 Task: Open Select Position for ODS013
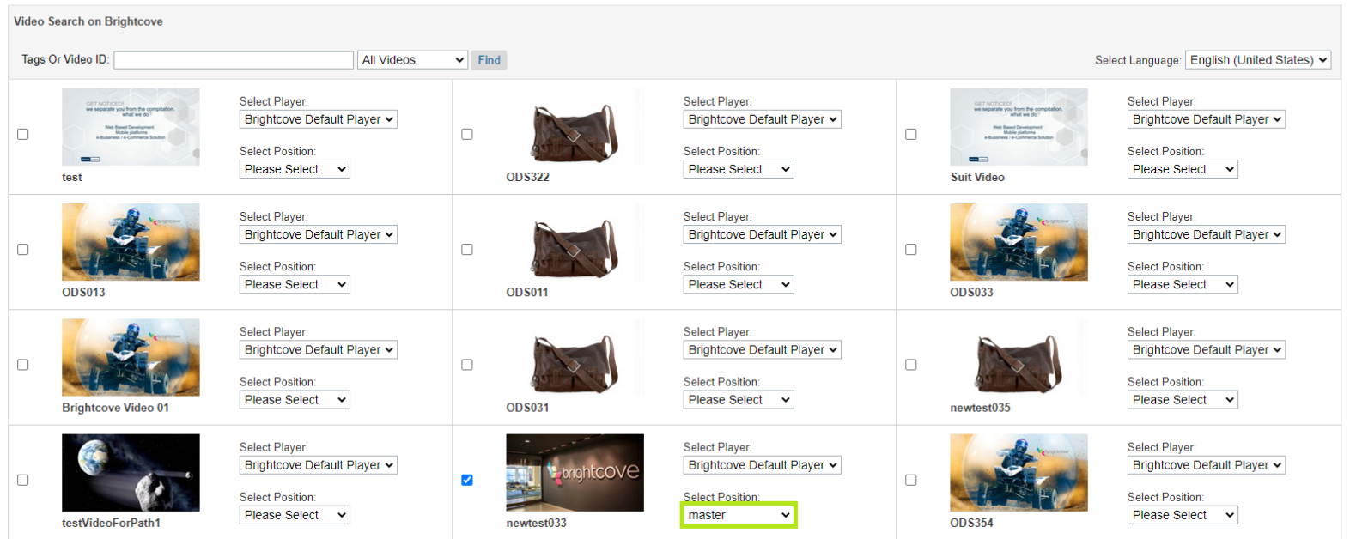click(x=295, y=284)
